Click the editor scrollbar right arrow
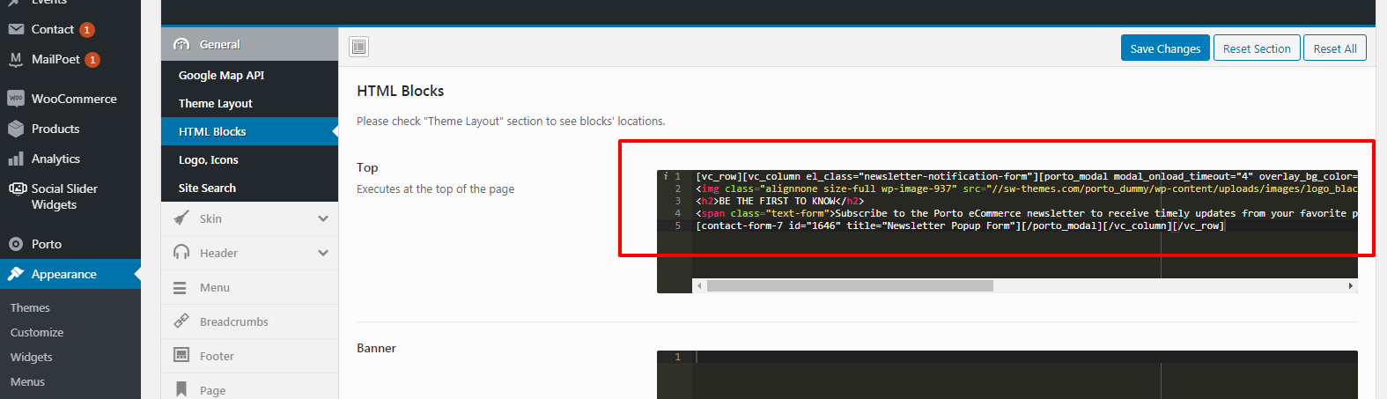The width and height of the screenshot is (1387, 399). 1350,285
